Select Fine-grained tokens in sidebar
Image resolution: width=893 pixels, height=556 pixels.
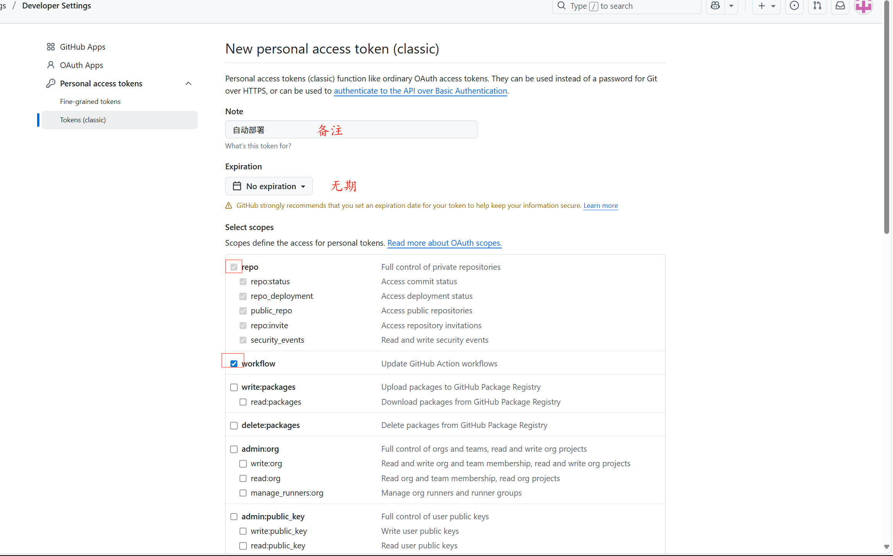(x=90, y=101)
